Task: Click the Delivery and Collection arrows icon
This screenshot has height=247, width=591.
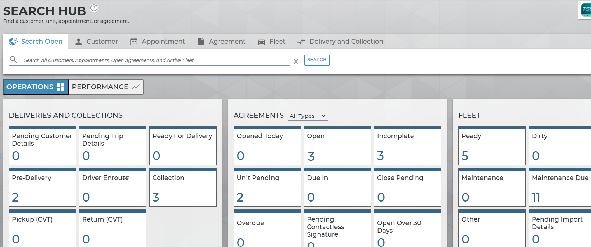Action: pyautogui.click(x=301, y=42)
